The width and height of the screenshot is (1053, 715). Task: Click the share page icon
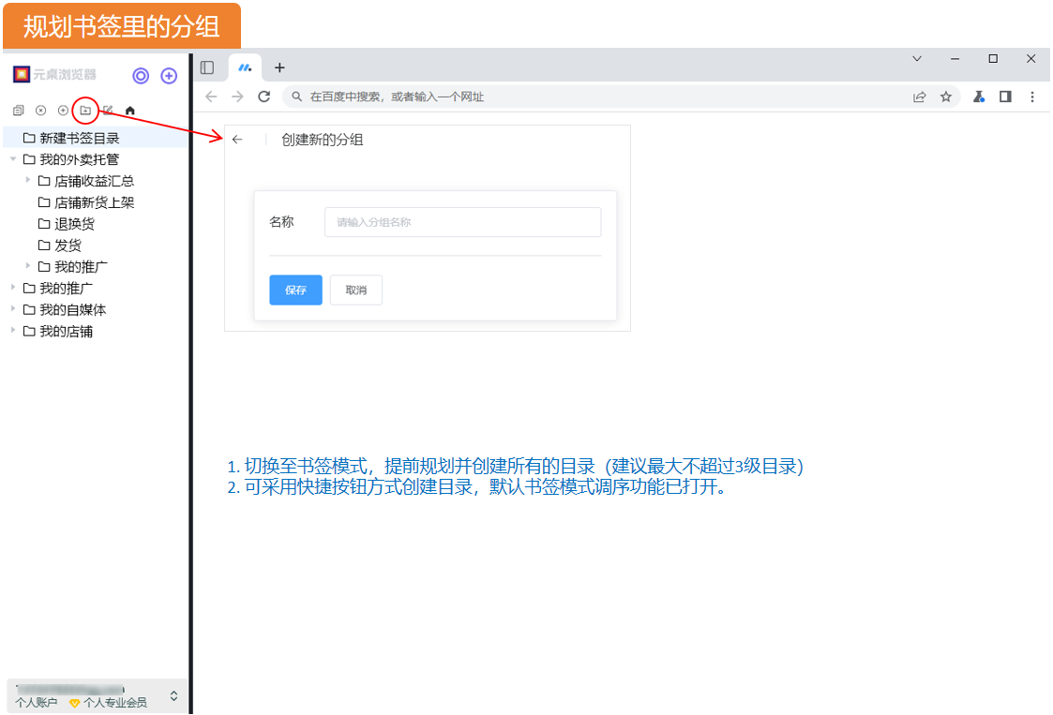coord(919,97)
